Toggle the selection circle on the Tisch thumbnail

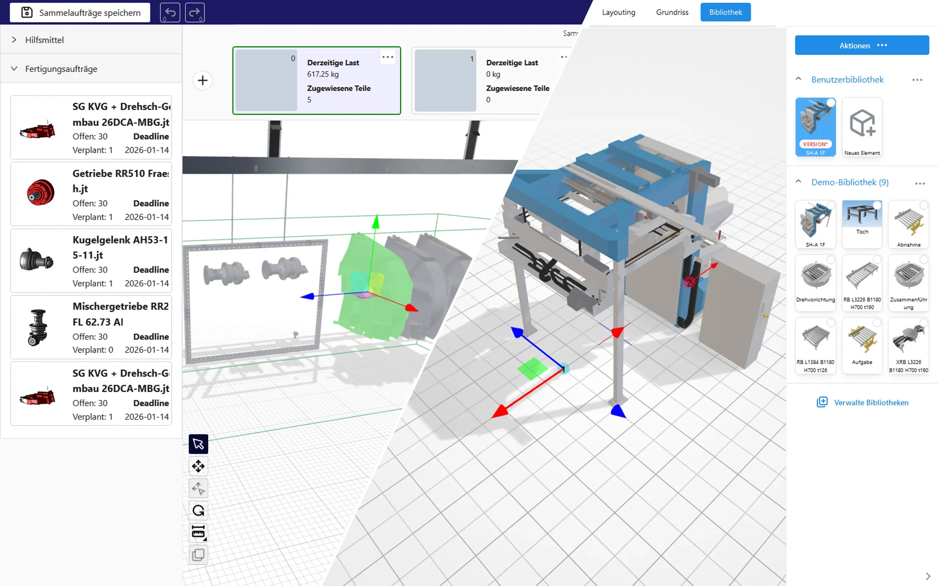click(878, 206)
